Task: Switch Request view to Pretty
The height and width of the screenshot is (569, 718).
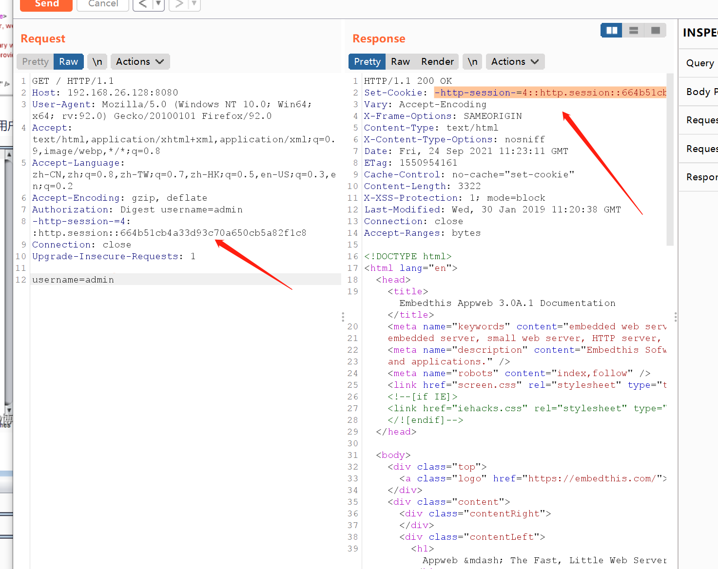Action: tap(35, 62)
